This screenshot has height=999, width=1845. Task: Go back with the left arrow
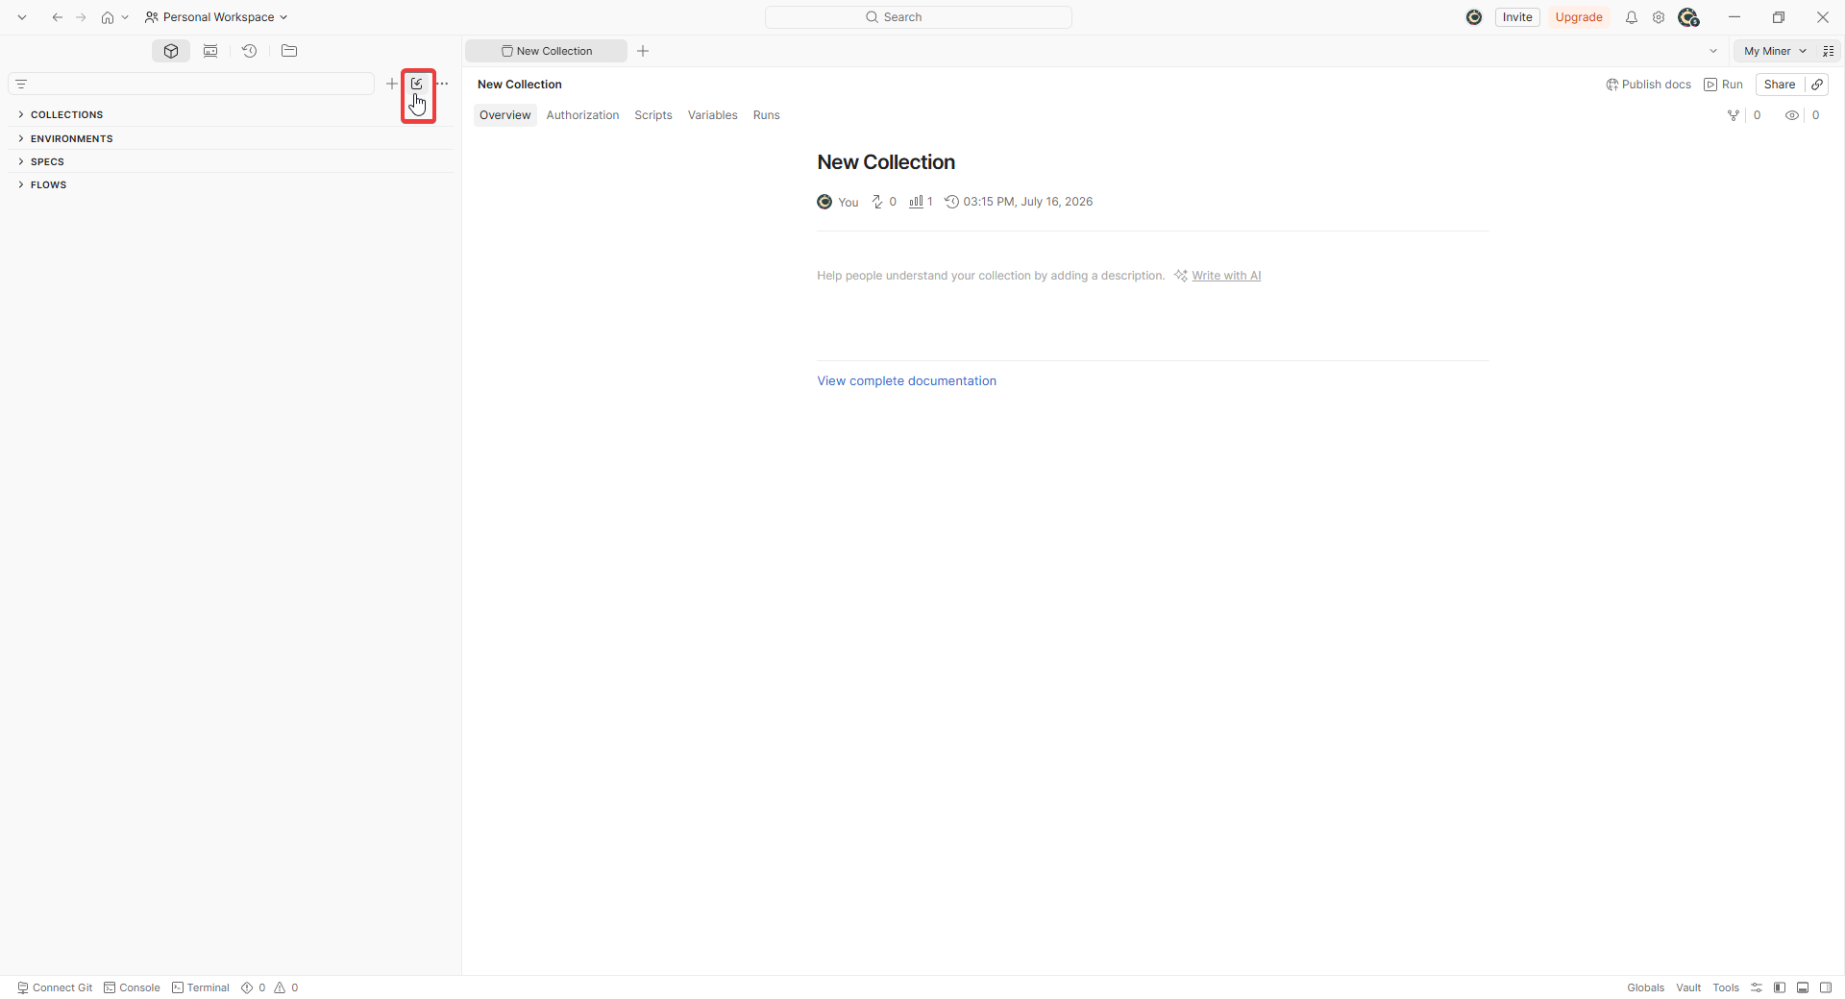58,17
